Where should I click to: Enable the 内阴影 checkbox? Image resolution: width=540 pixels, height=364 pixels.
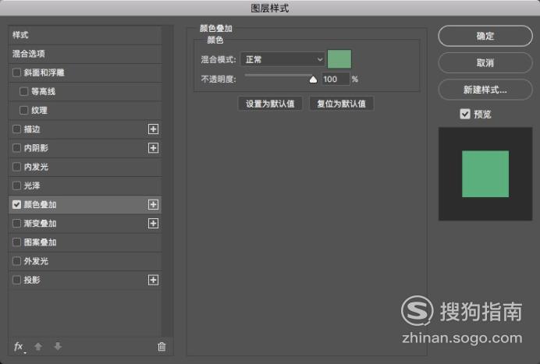(16, 148)
